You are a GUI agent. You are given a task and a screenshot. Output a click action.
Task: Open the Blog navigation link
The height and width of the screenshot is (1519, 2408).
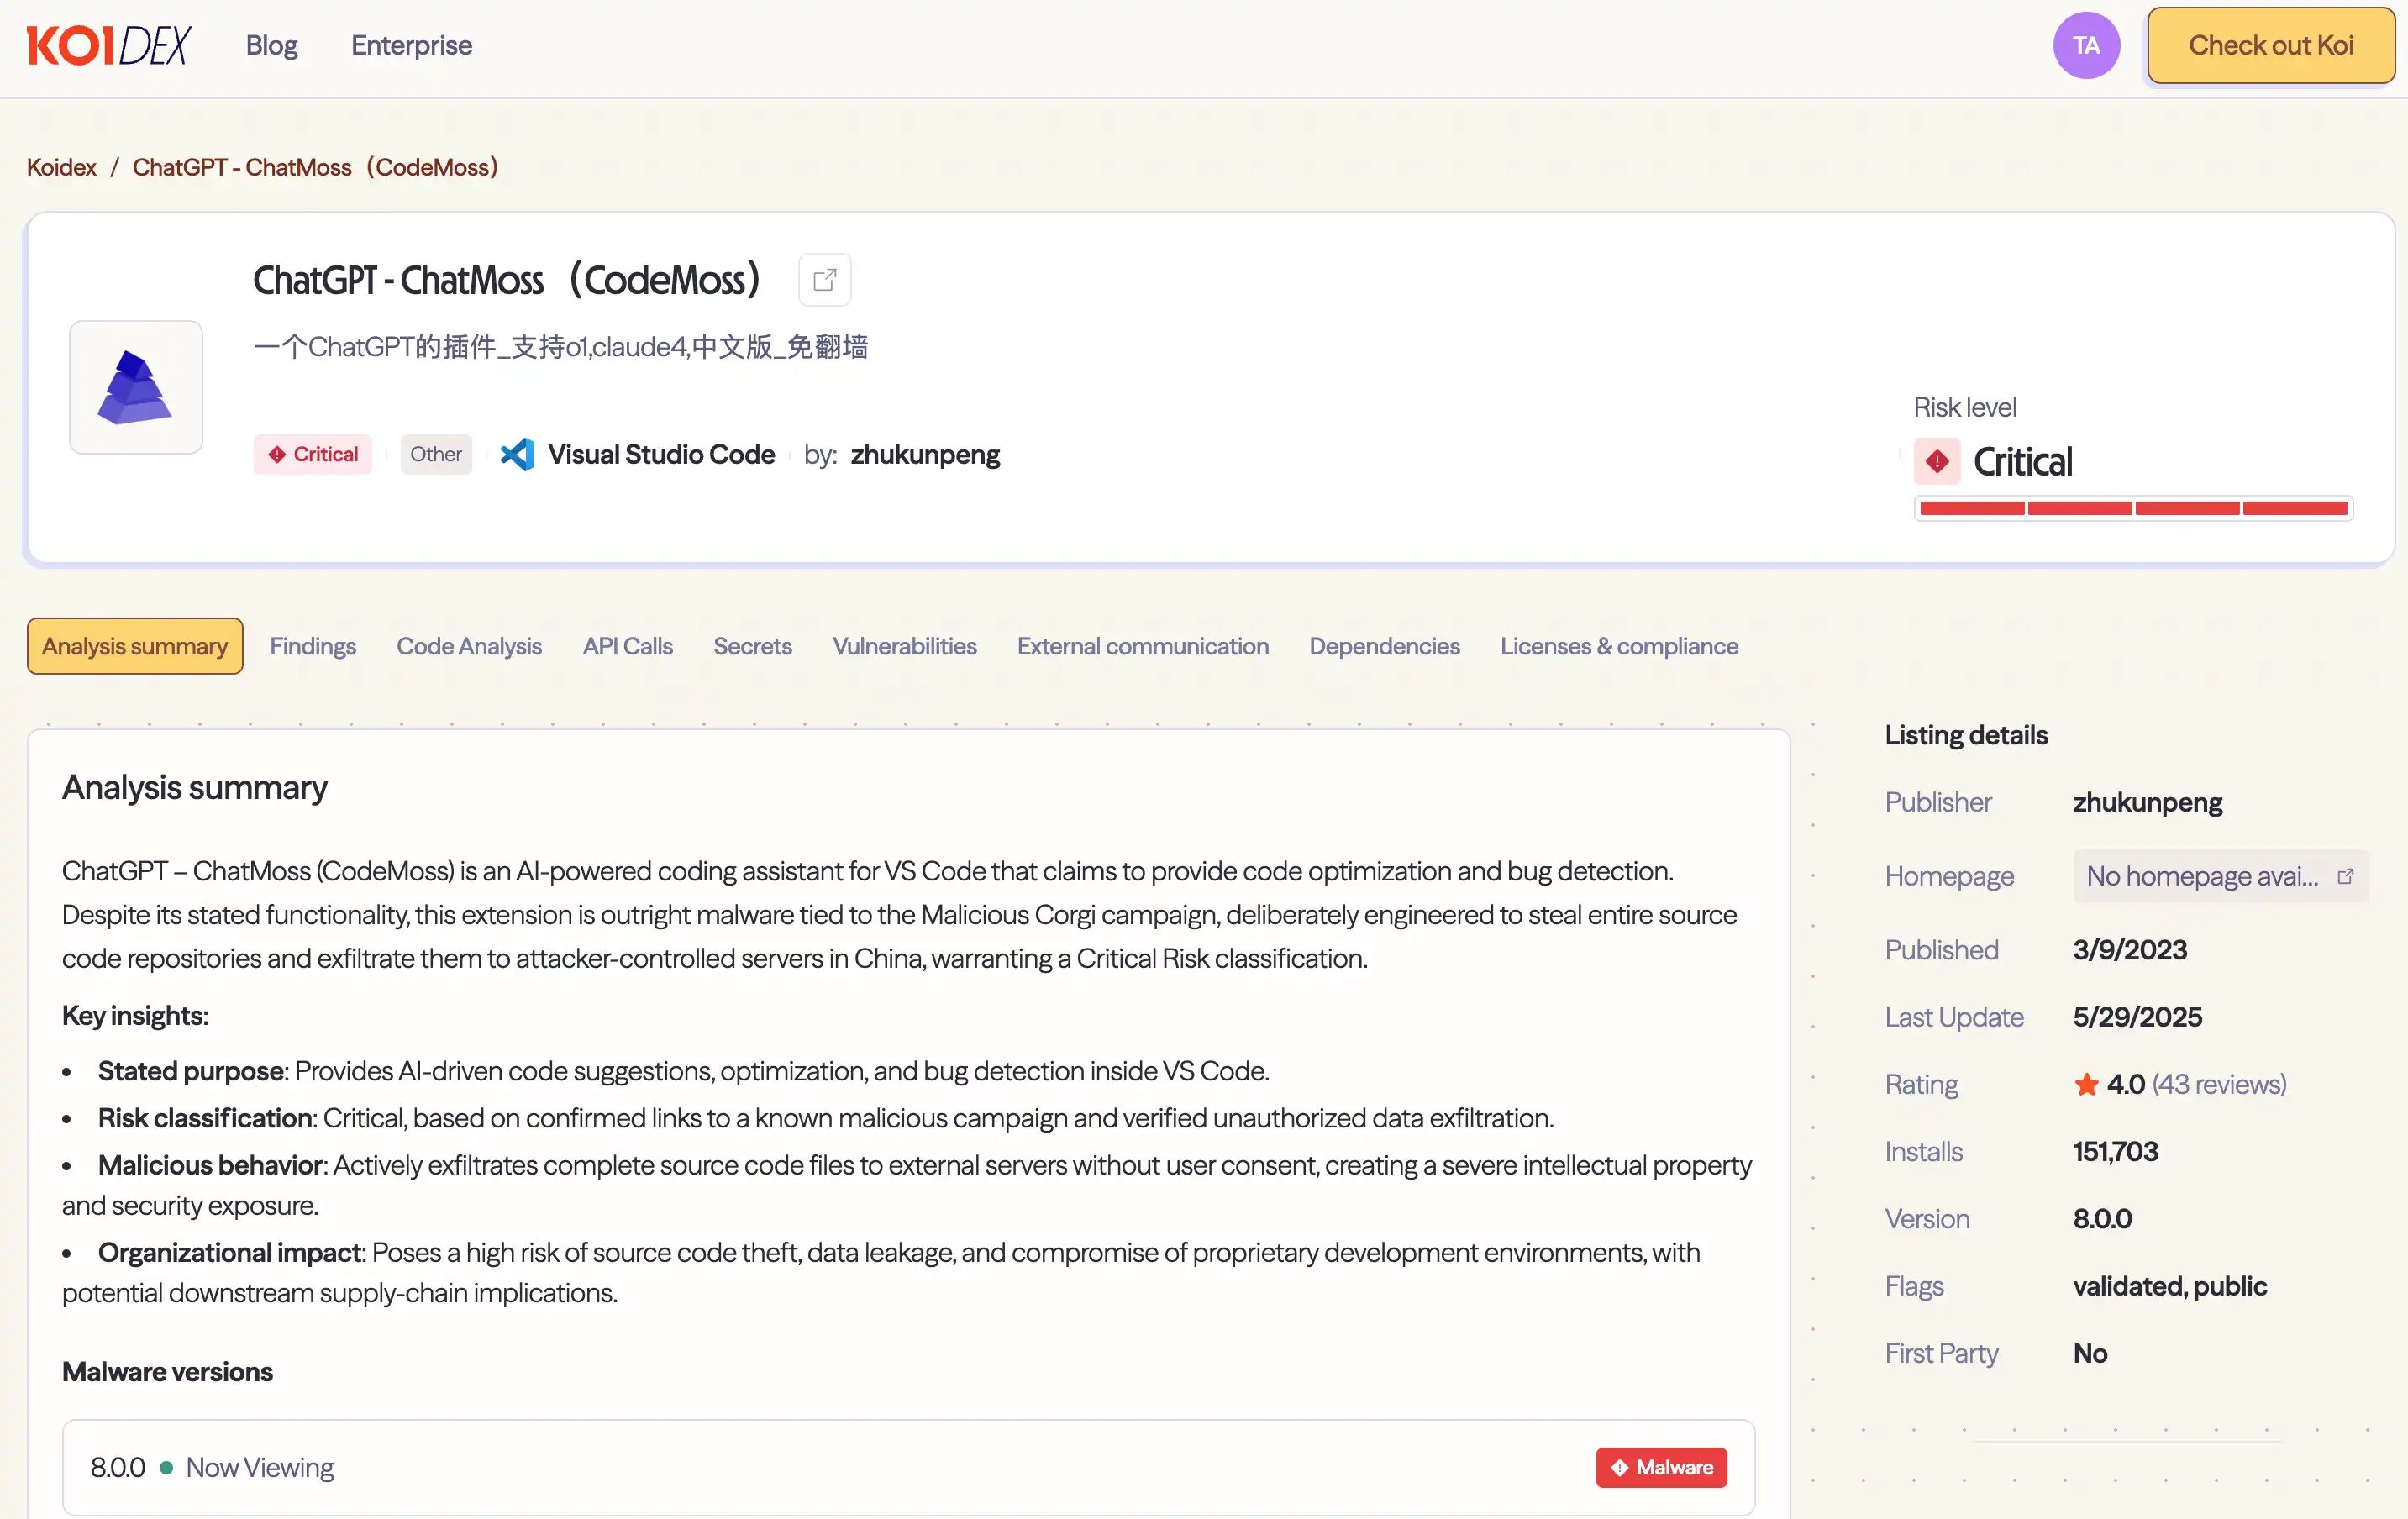[272, 46]
